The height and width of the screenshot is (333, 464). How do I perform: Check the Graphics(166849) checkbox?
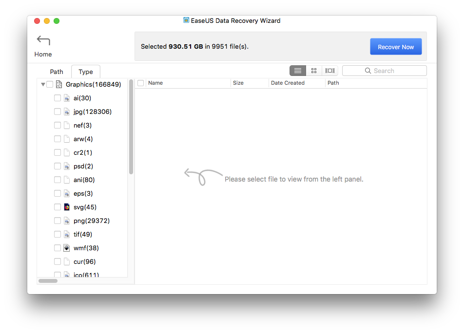pyautogui.click(x=50, y=85)
